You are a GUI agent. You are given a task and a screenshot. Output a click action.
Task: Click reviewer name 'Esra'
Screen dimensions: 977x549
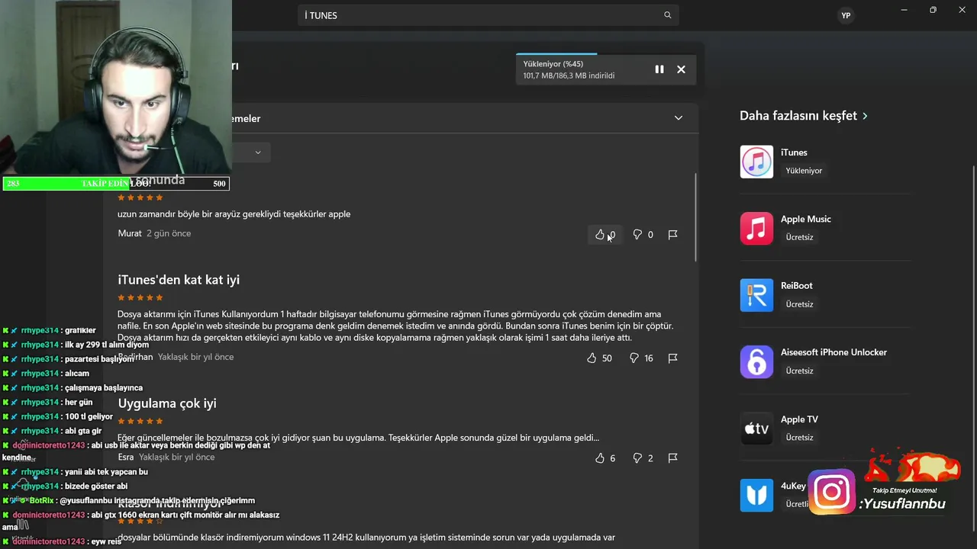pyautogui.click(x=126, y=457)
